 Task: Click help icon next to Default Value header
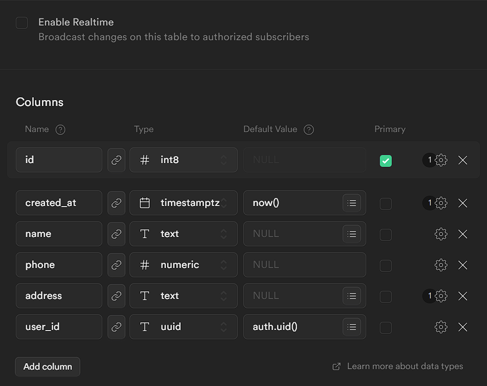(309, 129)
